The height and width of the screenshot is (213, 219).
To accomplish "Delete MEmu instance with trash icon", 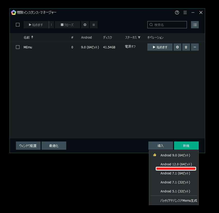I will [x=186, y=47].
